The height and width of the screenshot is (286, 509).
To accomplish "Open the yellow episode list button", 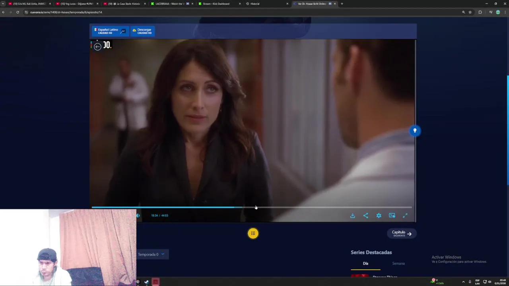I will click(x=253, y=233).
